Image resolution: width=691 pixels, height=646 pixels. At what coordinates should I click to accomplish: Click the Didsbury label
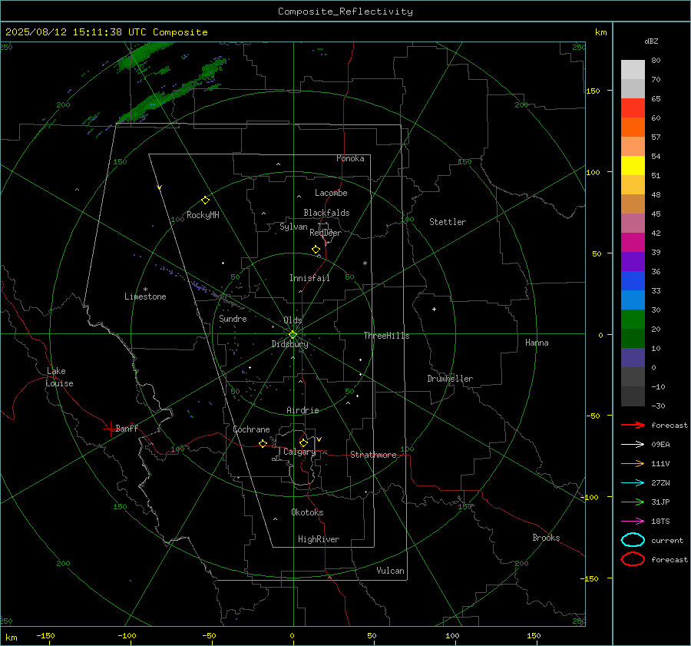(x=289, y=344)
